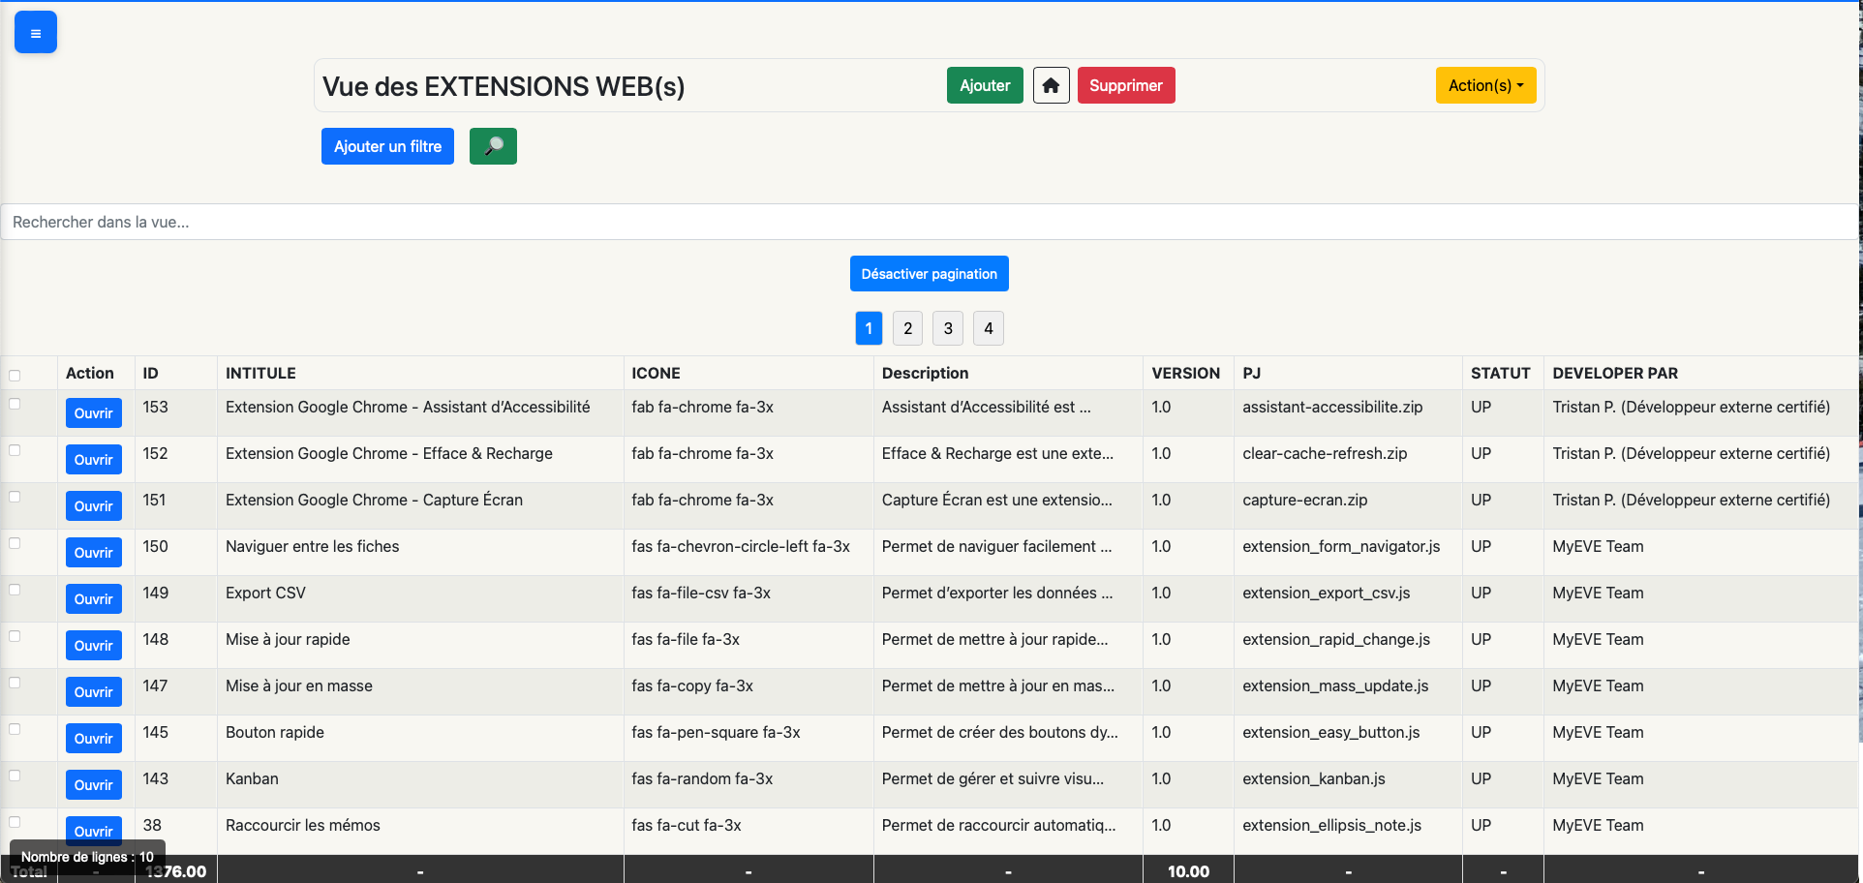Click the Ajouter button
Viewport: 1863px width, 883px height.
click(985, 85)
